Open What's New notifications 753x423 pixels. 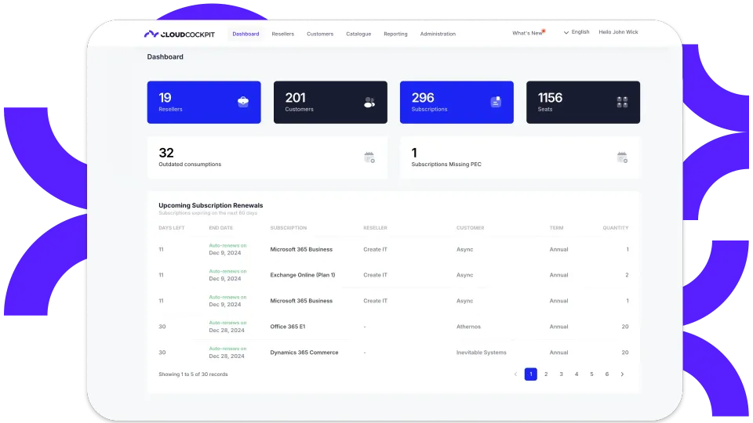click(x=528, y=33)
